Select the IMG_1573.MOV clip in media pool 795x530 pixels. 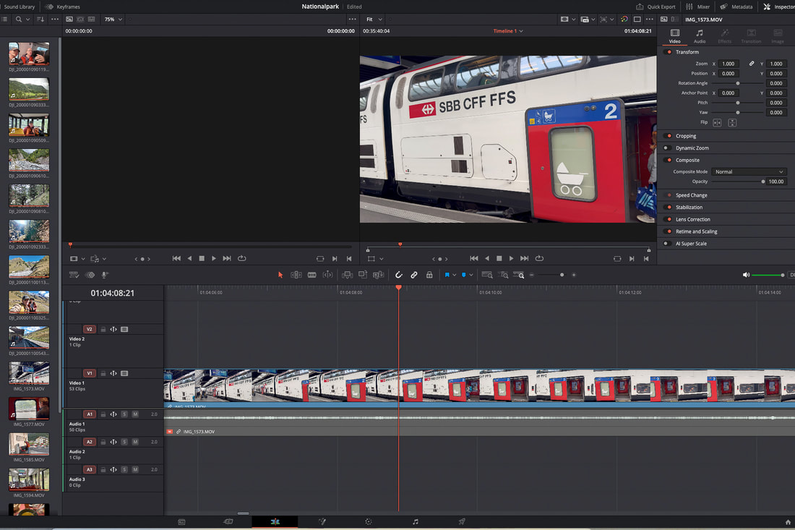(28, 373)
